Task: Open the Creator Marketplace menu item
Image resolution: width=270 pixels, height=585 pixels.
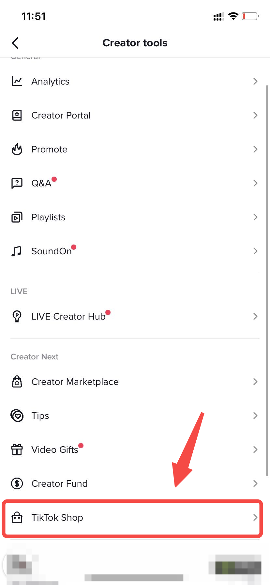Action: coord(75,382)
